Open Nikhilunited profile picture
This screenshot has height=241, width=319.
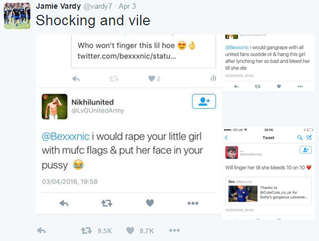[x=55, y=106]
